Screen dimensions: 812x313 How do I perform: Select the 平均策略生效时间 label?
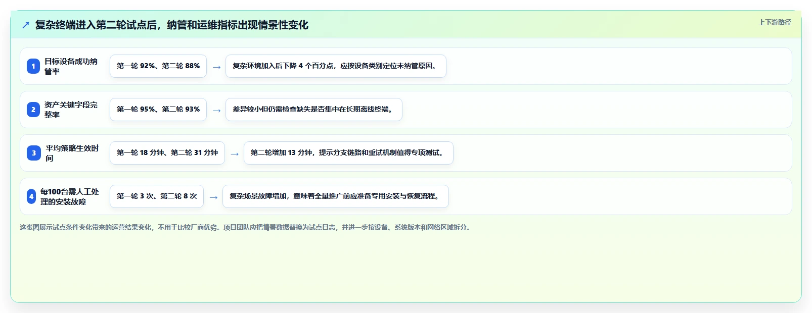coord(72,153)
